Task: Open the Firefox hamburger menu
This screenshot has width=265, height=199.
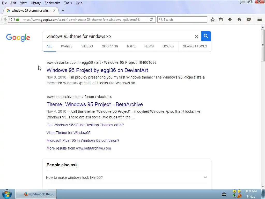Action: (260, 19)
